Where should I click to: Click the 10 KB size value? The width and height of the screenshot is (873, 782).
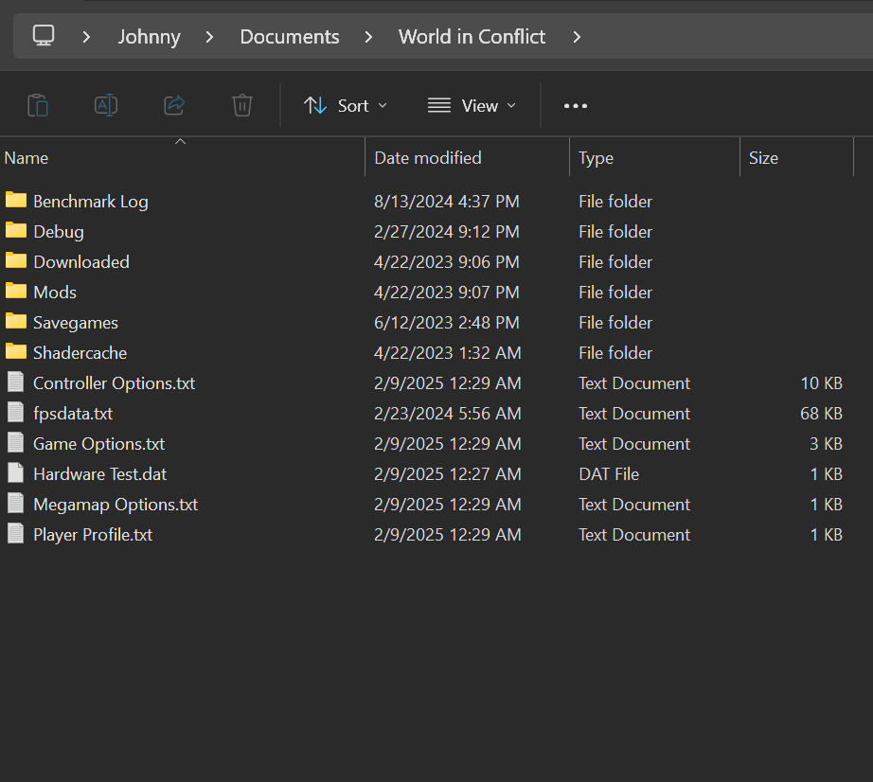click(x=821, y=383)
